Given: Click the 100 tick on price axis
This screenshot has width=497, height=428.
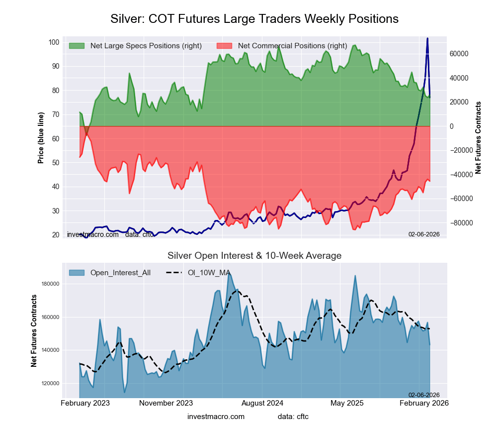Looking at the screenshot, I should pyautogui.click(x=54, y=42).
